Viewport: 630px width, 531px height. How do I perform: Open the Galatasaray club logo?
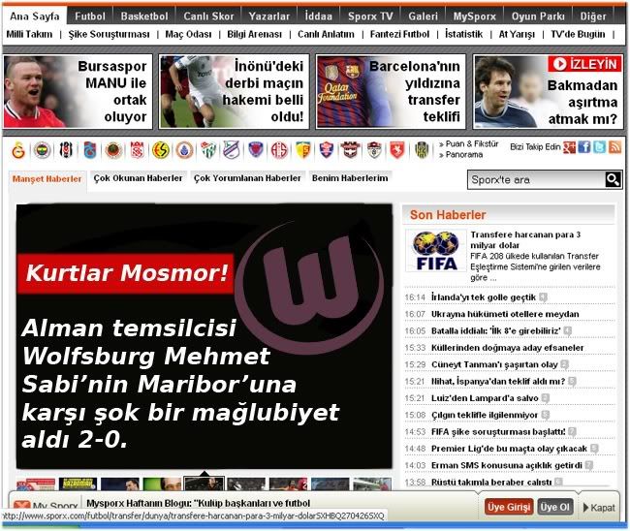click(18, 150)
